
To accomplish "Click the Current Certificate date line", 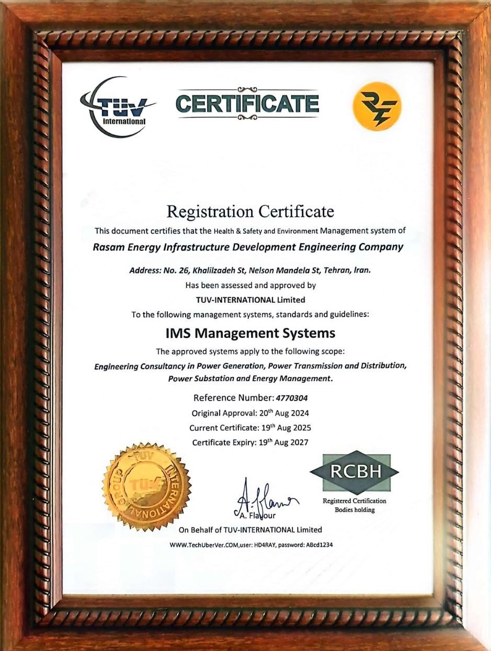I will click(250, 427).
